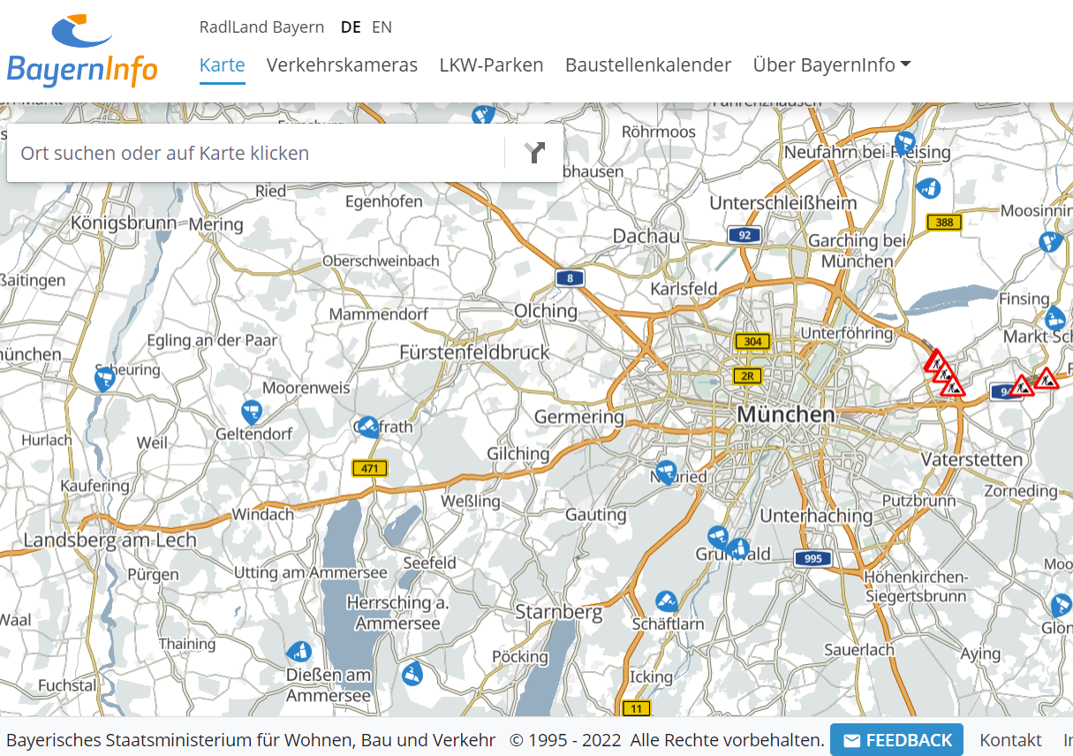The width and height of the screenshot is (1073, 756).
Task: Select the DE language option
Action: click(x=351, y=27)
